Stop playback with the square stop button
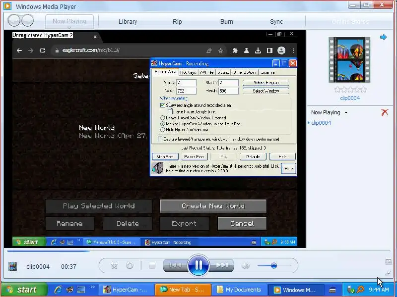Viewport: 397px width, 297px height. [152, 265]
